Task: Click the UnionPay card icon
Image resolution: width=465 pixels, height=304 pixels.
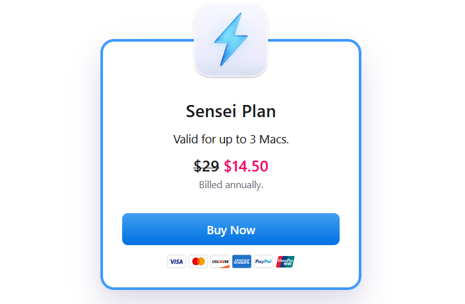Action: coord(285,261)
